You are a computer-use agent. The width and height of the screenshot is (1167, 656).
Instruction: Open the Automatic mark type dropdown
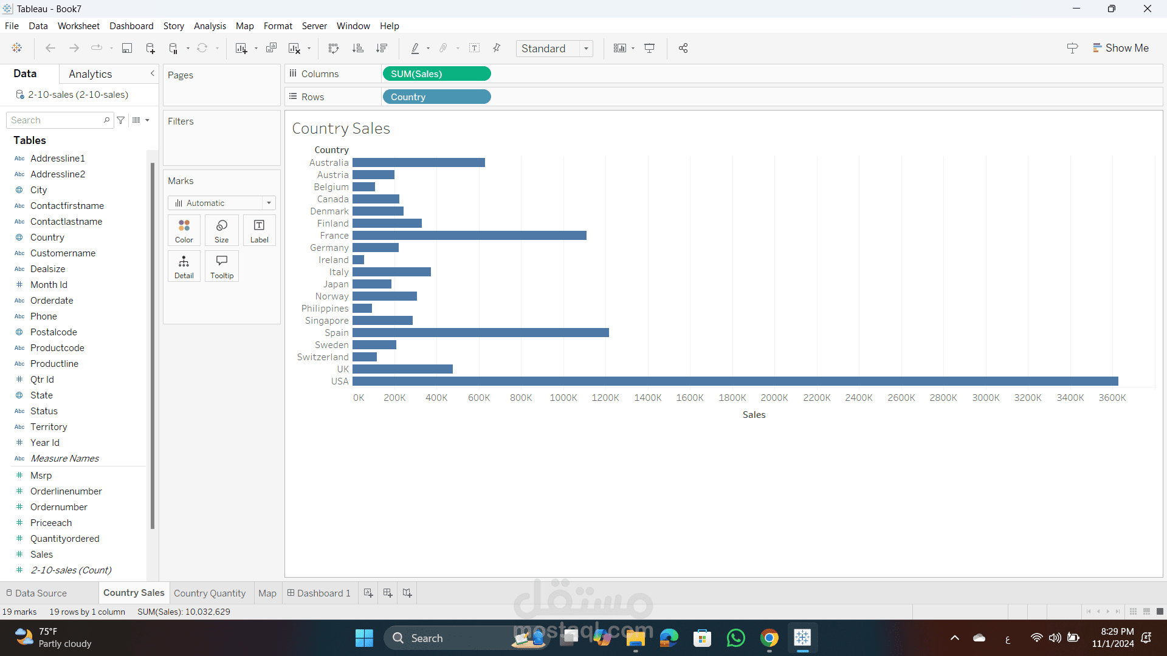(222, 203)
